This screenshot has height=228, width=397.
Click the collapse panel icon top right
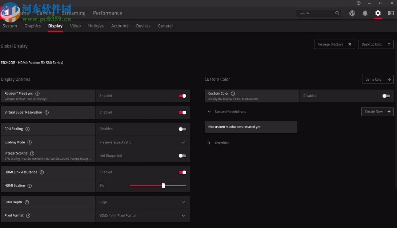(x=391, y=13)
